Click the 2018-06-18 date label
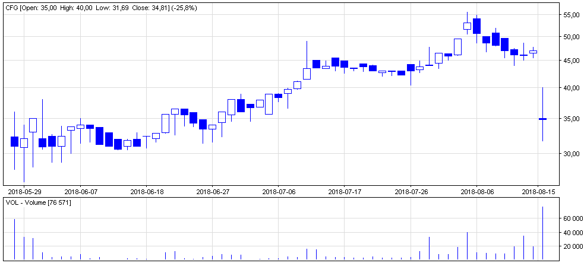Viewport: 584px width, 263px height. pyautogui.click(x=146, y=192)
